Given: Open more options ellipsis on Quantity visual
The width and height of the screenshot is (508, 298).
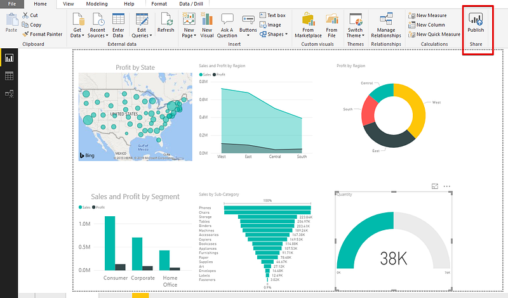Looking at the screenshot, I should (x=447, y=186).
